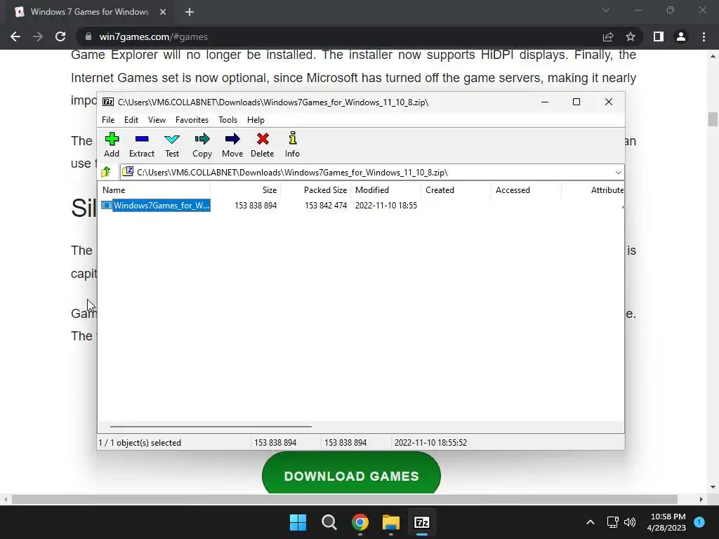719x539 pixels.
Task: Show hidden tray icons chevron
Action: point(591,522)
